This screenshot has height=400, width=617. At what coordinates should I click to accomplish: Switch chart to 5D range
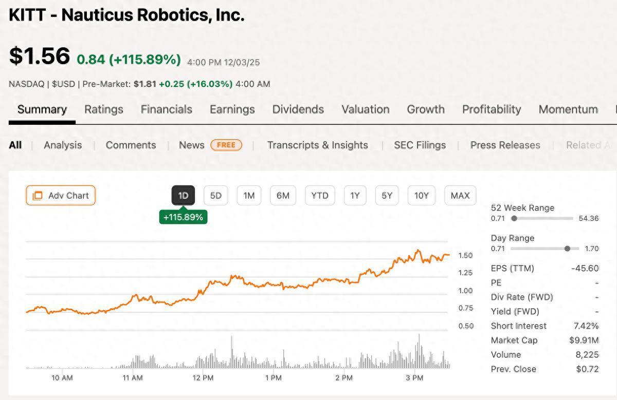coord(216,196)
